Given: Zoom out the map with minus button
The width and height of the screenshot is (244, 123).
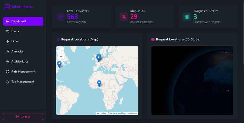Looking at the screenshot, I should click(61, 56).
